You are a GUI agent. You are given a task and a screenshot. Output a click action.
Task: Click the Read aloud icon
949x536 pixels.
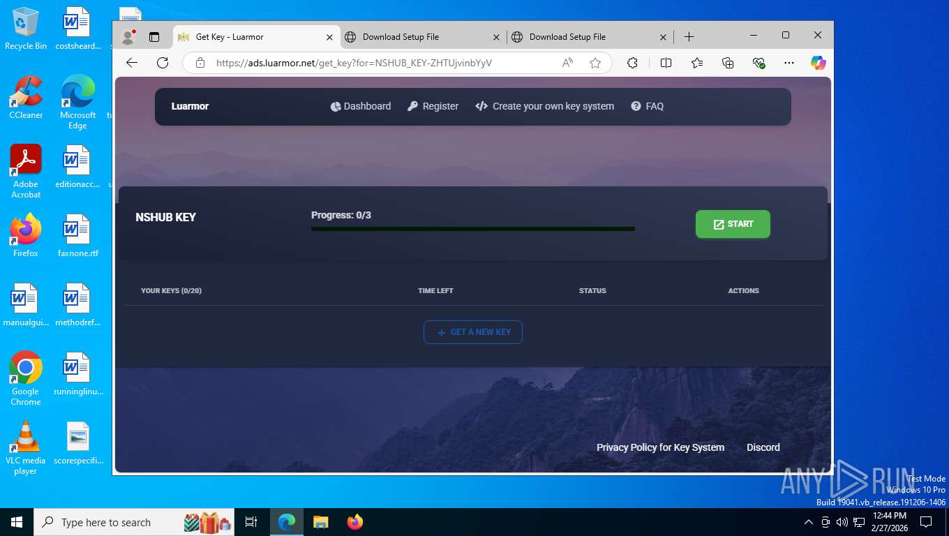pyautogui.click(x=567, y=63)
